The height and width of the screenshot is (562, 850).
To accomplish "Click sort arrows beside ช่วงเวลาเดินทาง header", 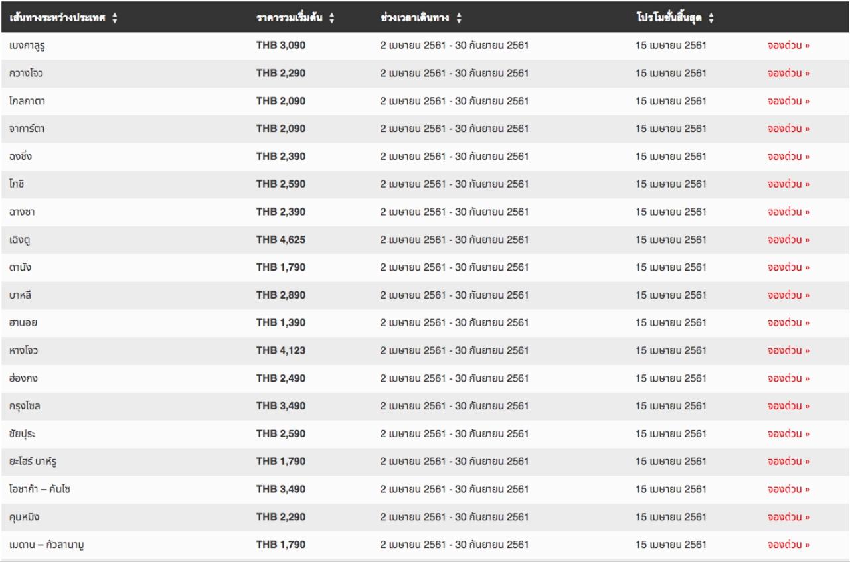I will [459, 18].
